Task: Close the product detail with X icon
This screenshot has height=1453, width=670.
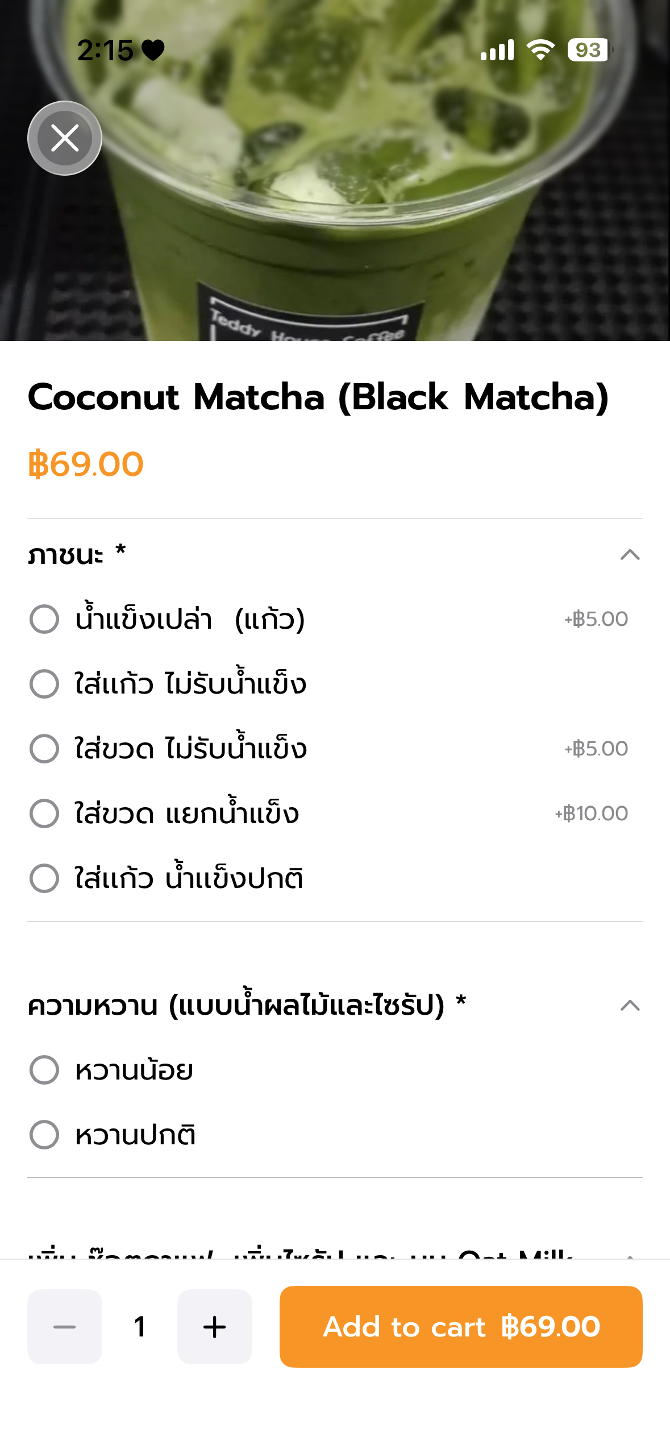Action: click(x=65, y=138)
